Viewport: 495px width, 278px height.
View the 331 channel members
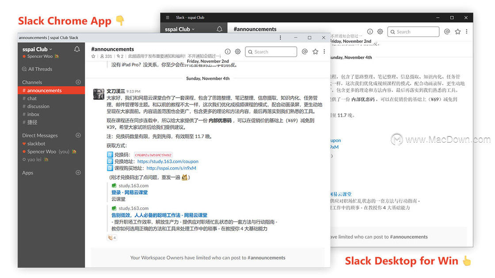(x=106, y=56)
